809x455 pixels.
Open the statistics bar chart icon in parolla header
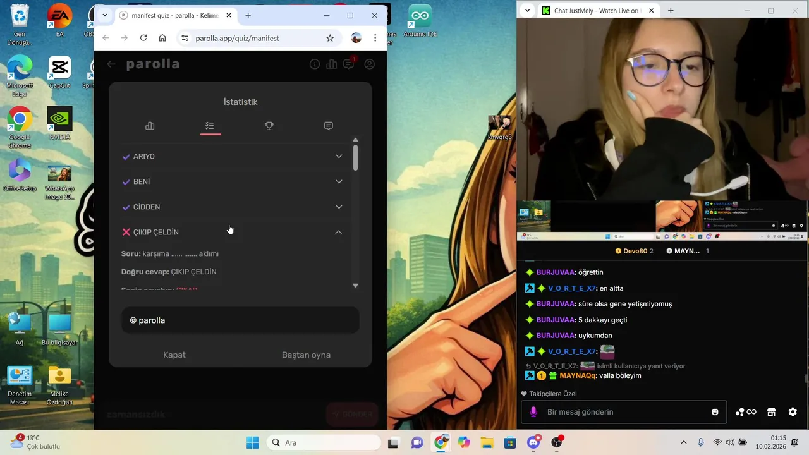point(332,64)
